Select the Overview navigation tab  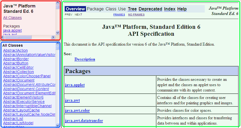[x=75, y=9]
